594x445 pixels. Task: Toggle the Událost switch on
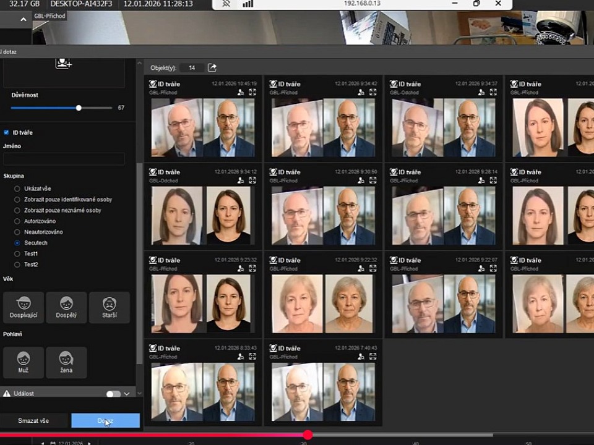(x=113, y=394)
